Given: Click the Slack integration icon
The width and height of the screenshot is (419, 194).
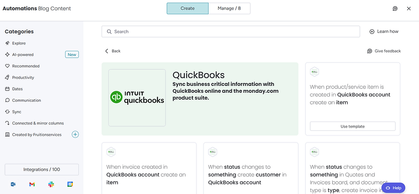Looking at the screenshot, I should point(51,184).
